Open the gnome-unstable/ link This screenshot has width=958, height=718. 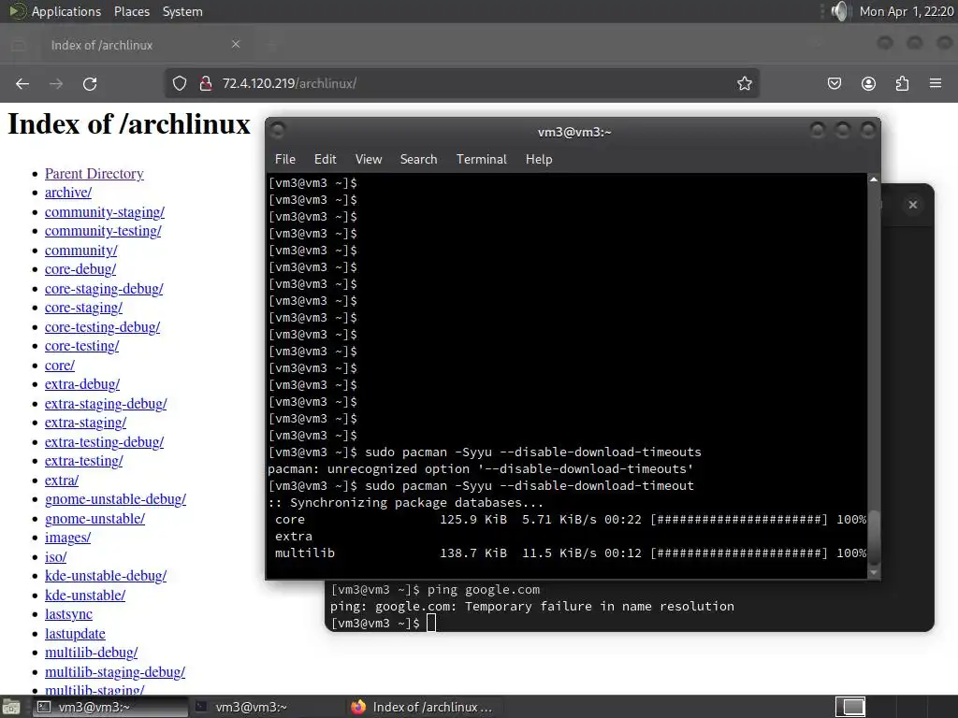[x=94, y=519]
